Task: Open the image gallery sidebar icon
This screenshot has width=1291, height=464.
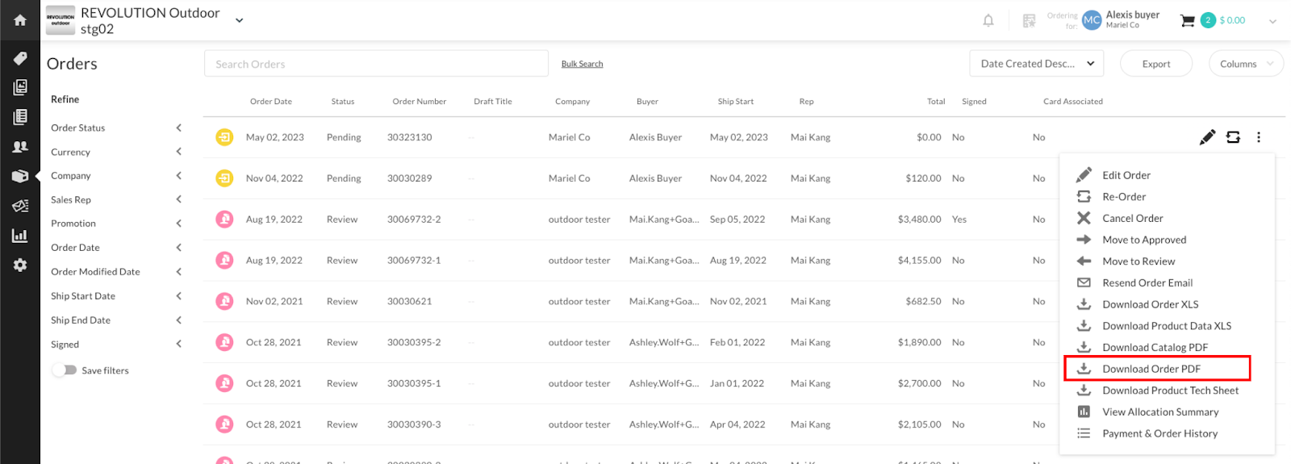Action: (x=20, y=87)
